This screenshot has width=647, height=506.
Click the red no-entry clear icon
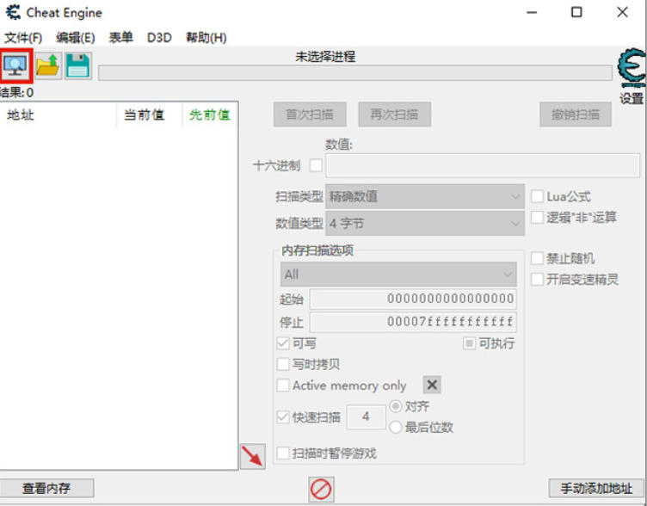tap(321, 490)
